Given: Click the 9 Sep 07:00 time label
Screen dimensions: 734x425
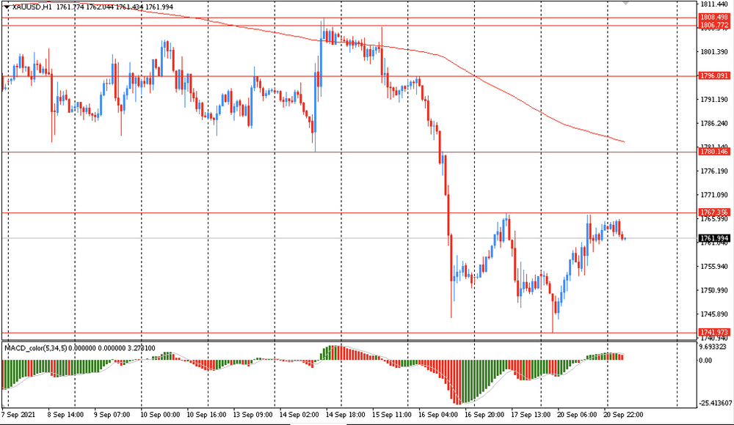Looking at the screenshot, I should (112, 415).
